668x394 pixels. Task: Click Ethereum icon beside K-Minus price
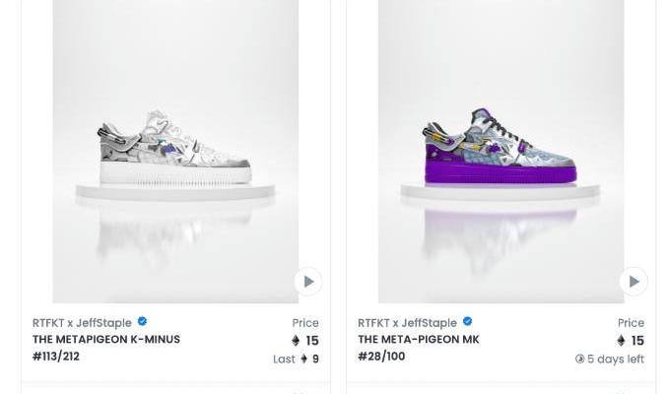296,341
